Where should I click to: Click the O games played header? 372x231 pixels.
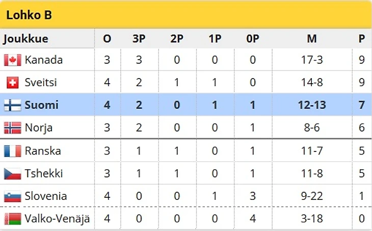[107, 39]
